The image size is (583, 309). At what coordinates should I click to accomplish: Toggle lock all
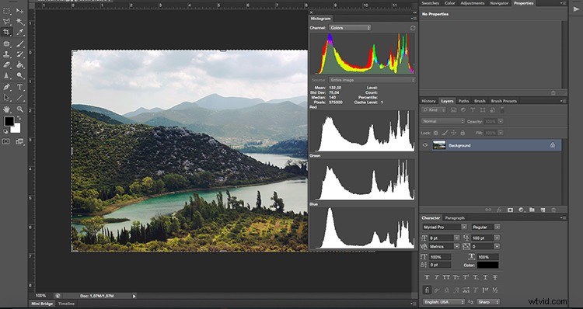[x=463, y=133]
